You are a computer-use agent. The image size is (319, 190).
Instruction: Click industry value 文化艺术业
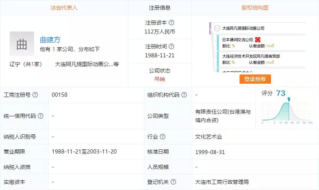click(x=208, y=137)
